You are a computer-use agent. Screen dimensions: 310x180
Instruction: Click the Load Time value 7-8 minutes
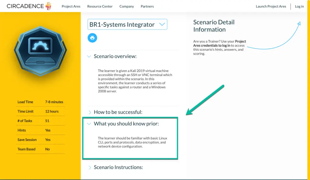click(54, 102)
